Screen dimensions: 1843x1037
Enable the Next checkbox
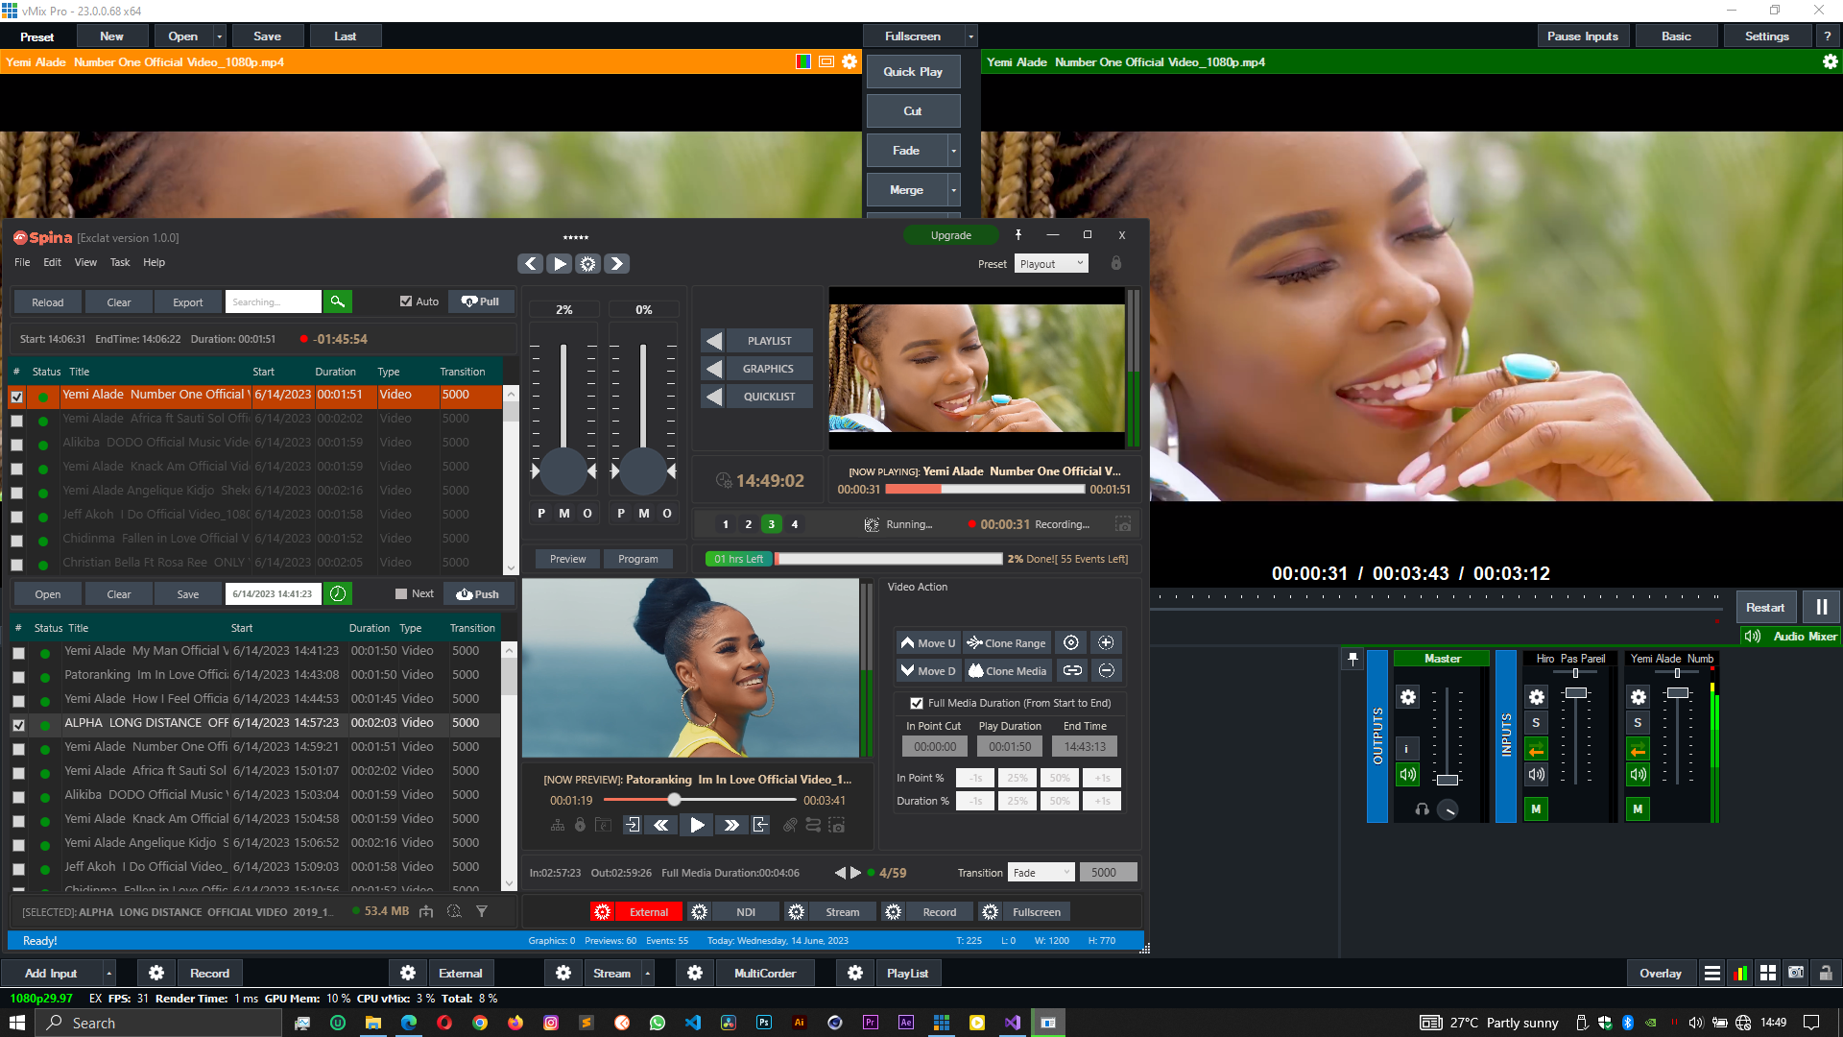(401, 594)
